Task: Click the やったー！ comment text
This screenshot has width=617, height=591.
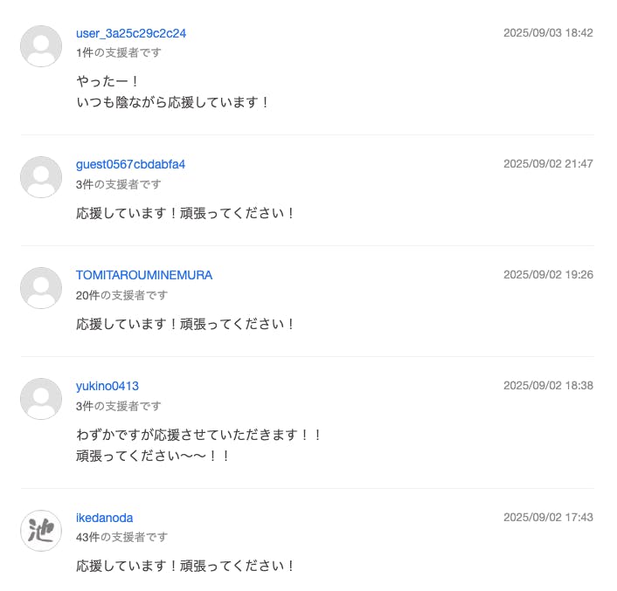Action: (x=108, y=81)
